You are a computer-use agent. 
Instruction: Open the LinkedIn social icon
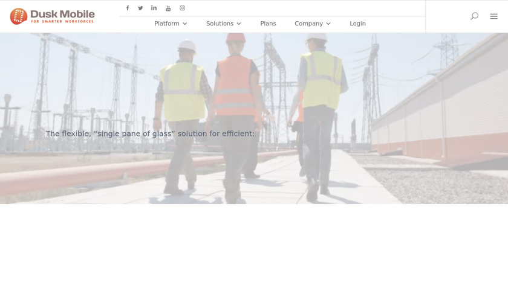[x=154, y=8]
